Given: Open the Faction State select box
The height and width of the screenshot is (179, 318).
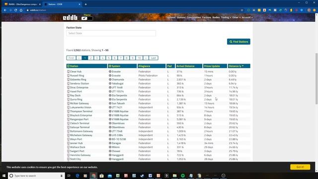Looking at the screenshot, I should click(x=111, y=33).
